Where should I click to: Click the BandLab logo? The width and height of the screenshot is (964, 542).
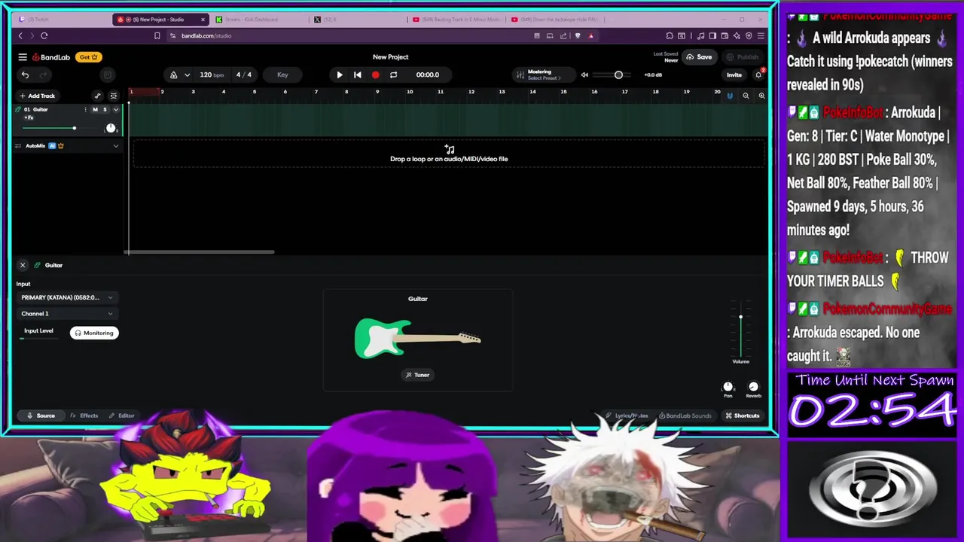point(51,57)
